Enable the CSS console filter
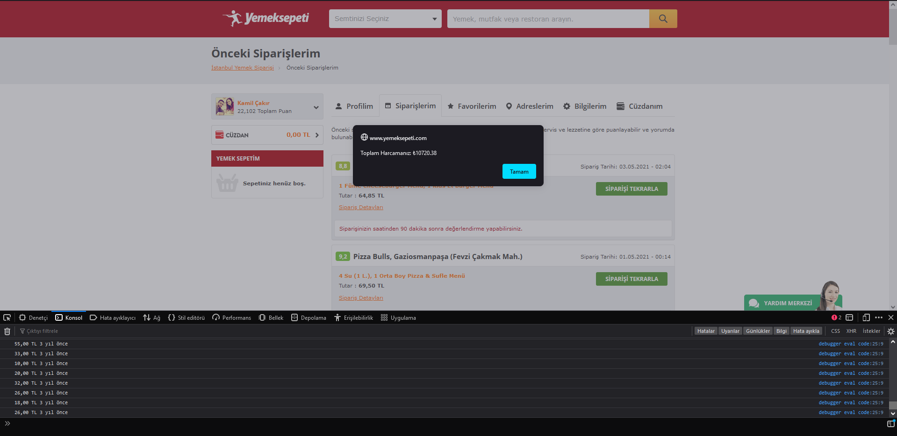Screen dimensions: 897x436 point(835,331)
